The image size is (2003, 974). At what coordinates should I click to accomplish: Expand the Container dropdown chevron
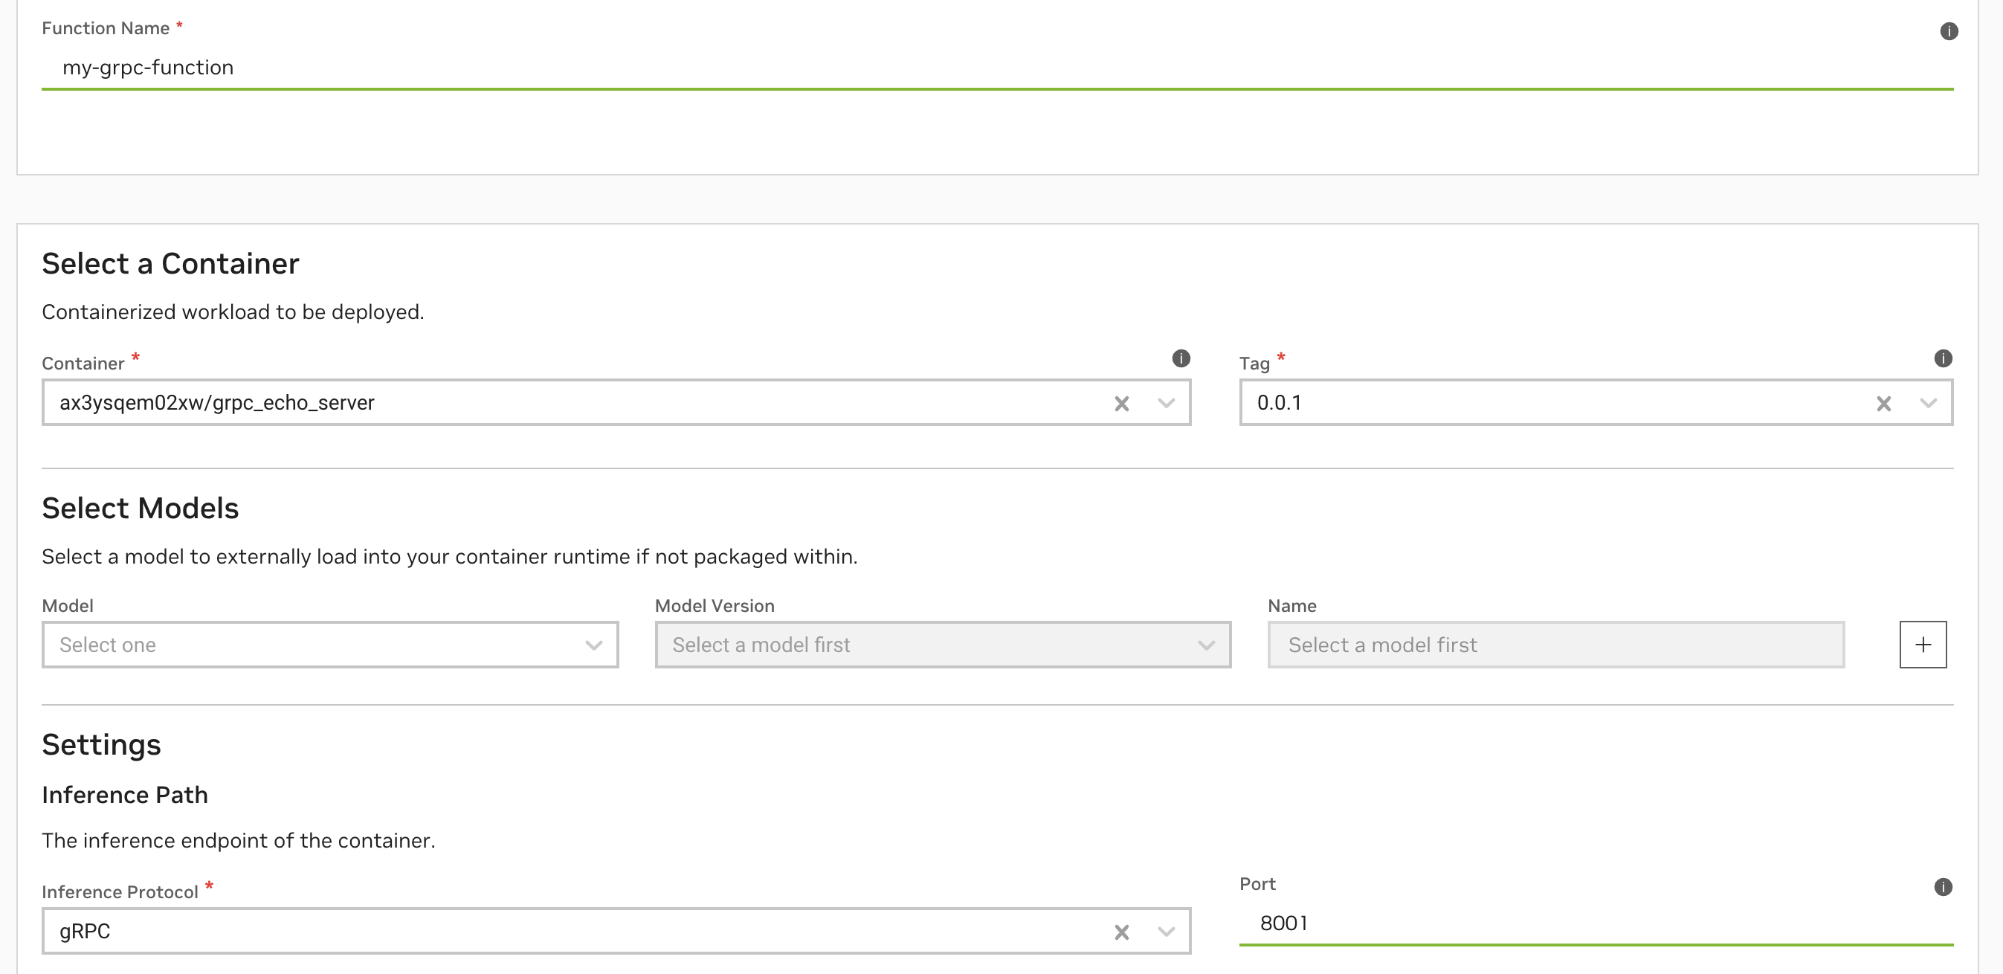(1166, 404)
